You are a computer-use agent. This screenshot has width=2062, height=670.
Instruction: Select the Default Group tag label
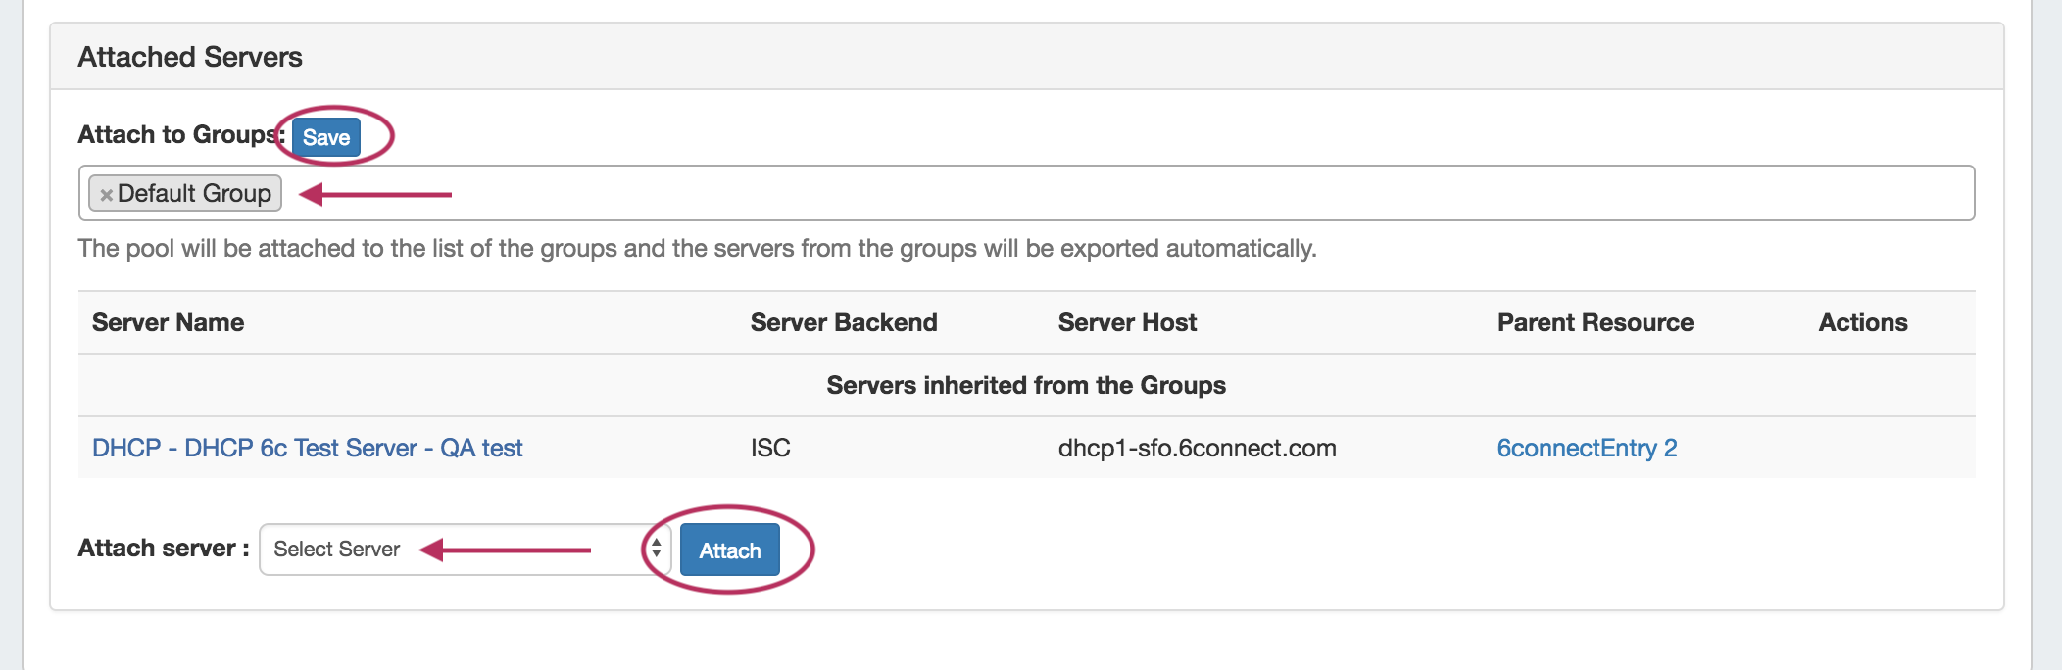tap(194, 193)
